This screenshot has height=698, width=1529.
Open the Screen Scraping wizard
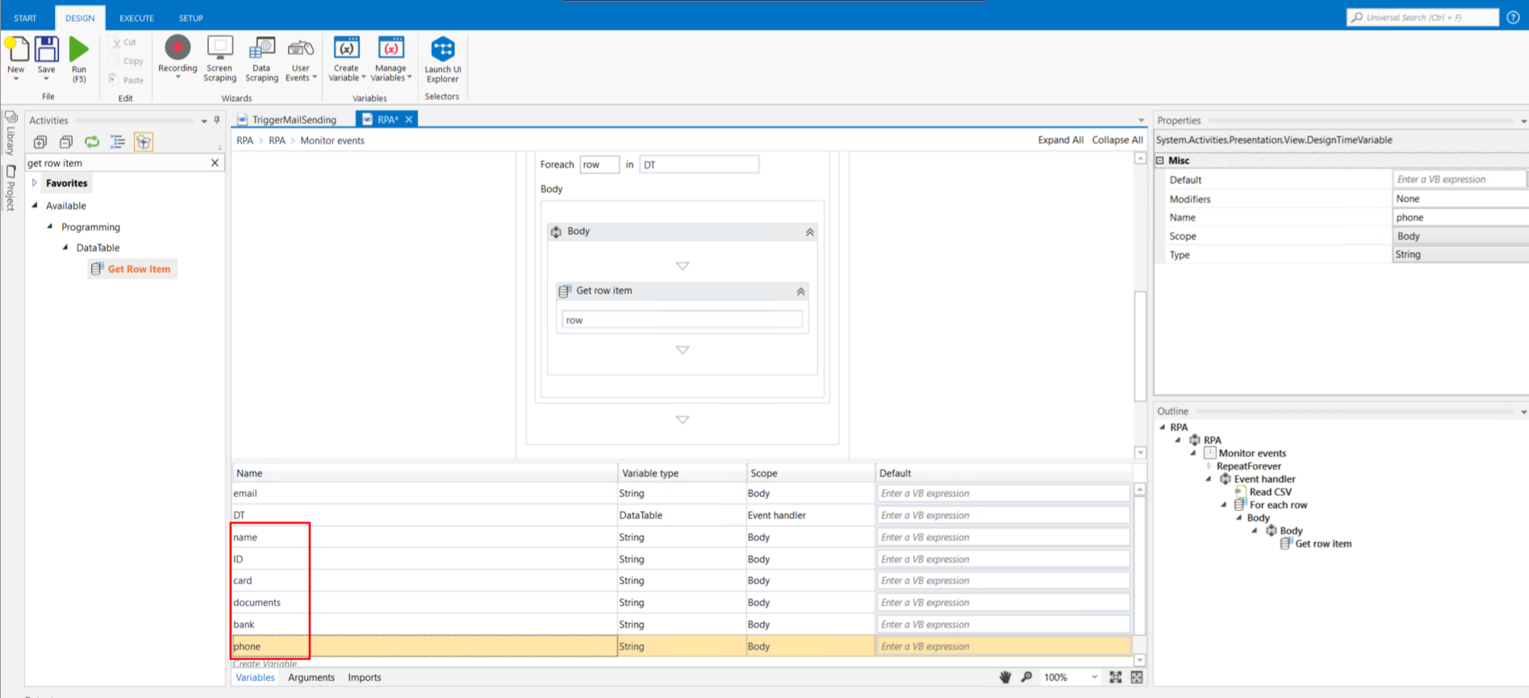(219, 48)
